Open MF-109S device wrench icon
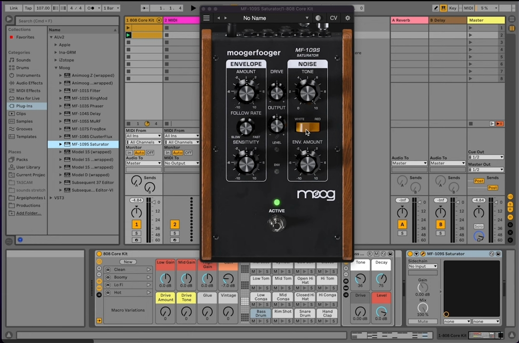The image size is (519, 343). coord(423,254)
